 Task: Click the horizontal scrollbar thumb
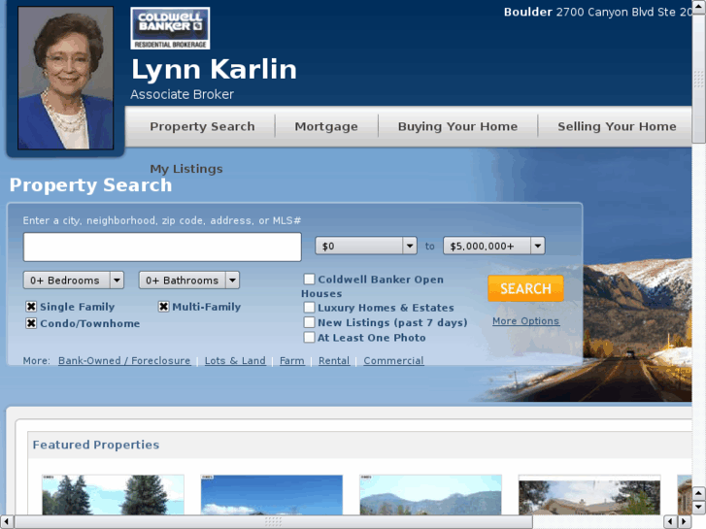point(273,522)
